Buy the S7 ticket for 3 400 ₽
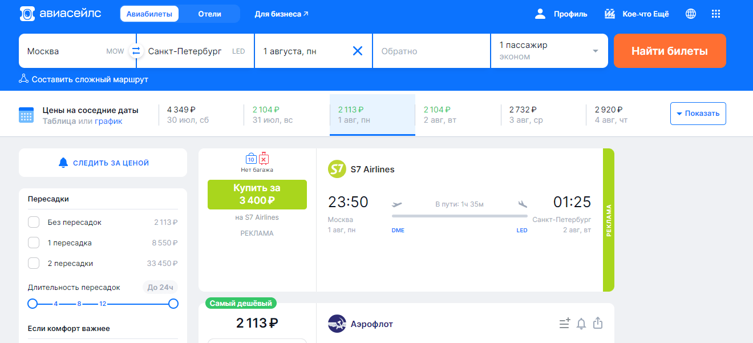Image resolution: width=753 pixels, height=343 pixels. [x=257, y=195]
